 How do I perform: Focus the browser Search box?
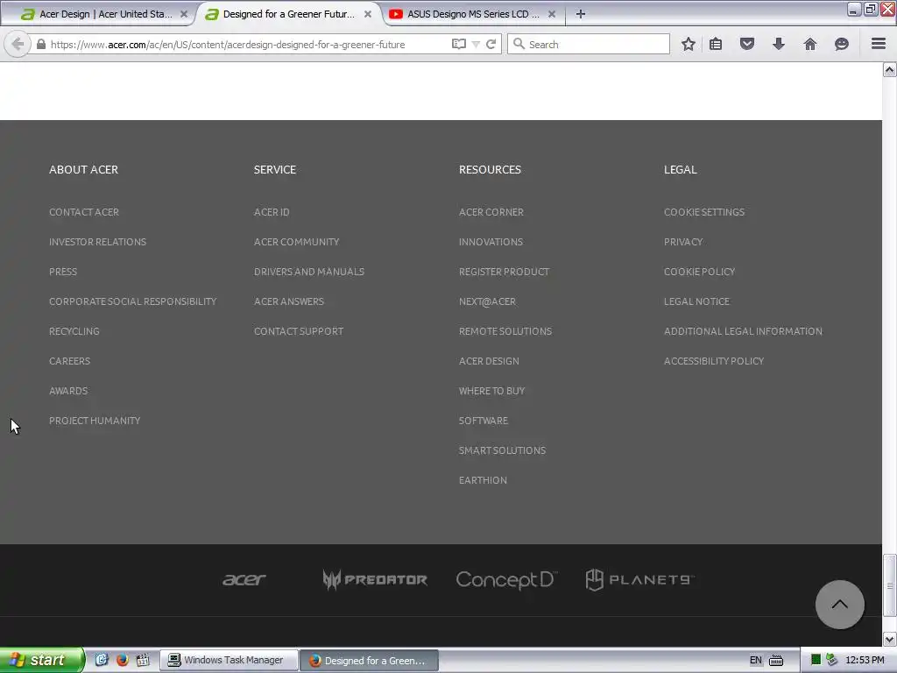(588, 44)
